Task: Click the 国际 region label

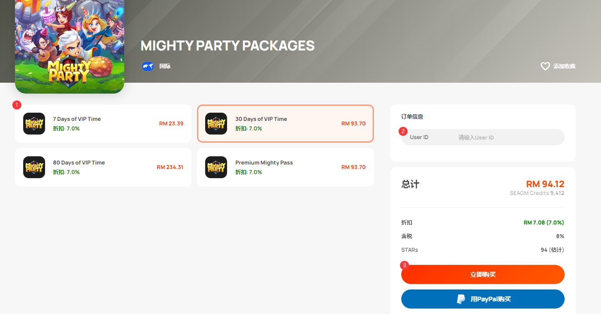Action: (x=165, y=66)
